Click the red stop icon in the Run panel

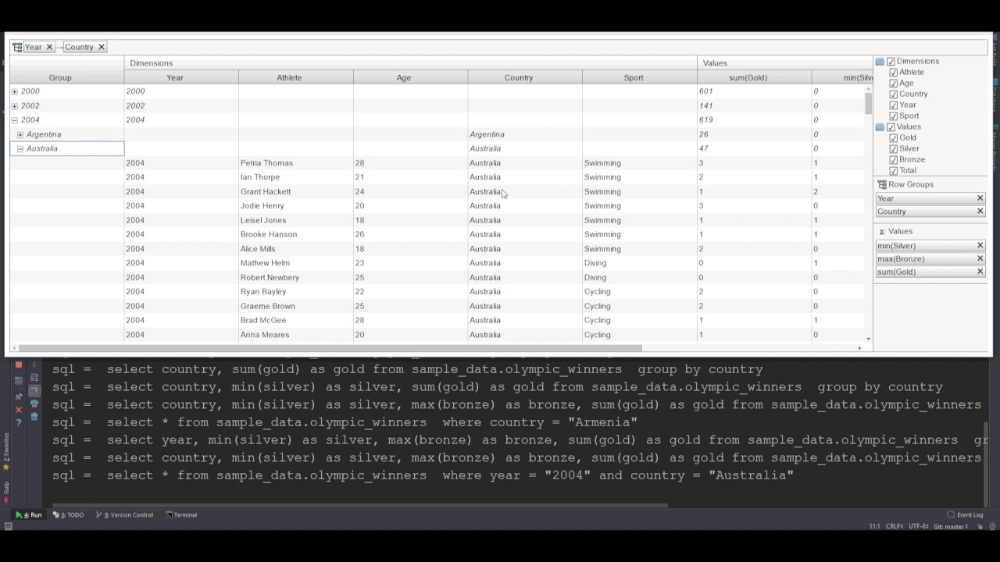pos(19,365)
